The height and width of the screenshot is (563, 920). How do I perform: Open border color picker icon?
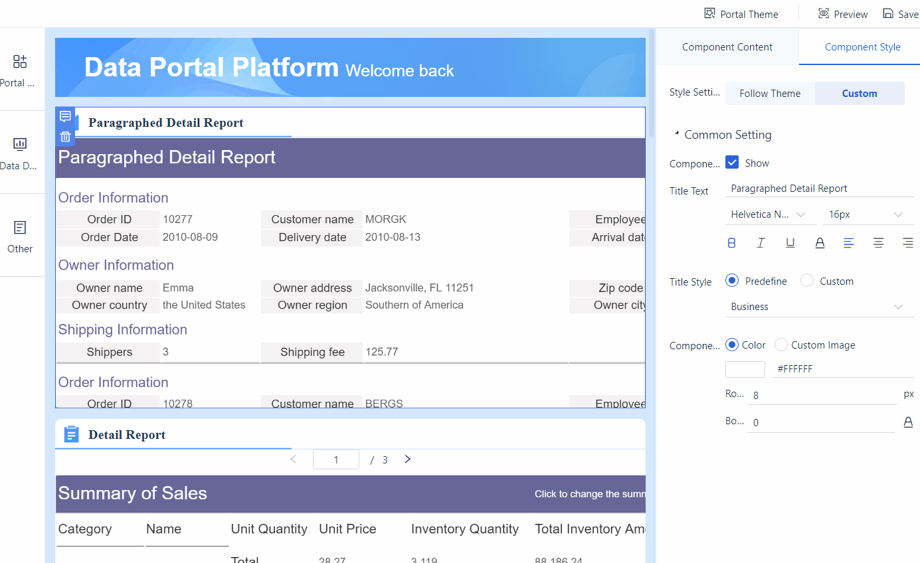[x=908, y=422]
